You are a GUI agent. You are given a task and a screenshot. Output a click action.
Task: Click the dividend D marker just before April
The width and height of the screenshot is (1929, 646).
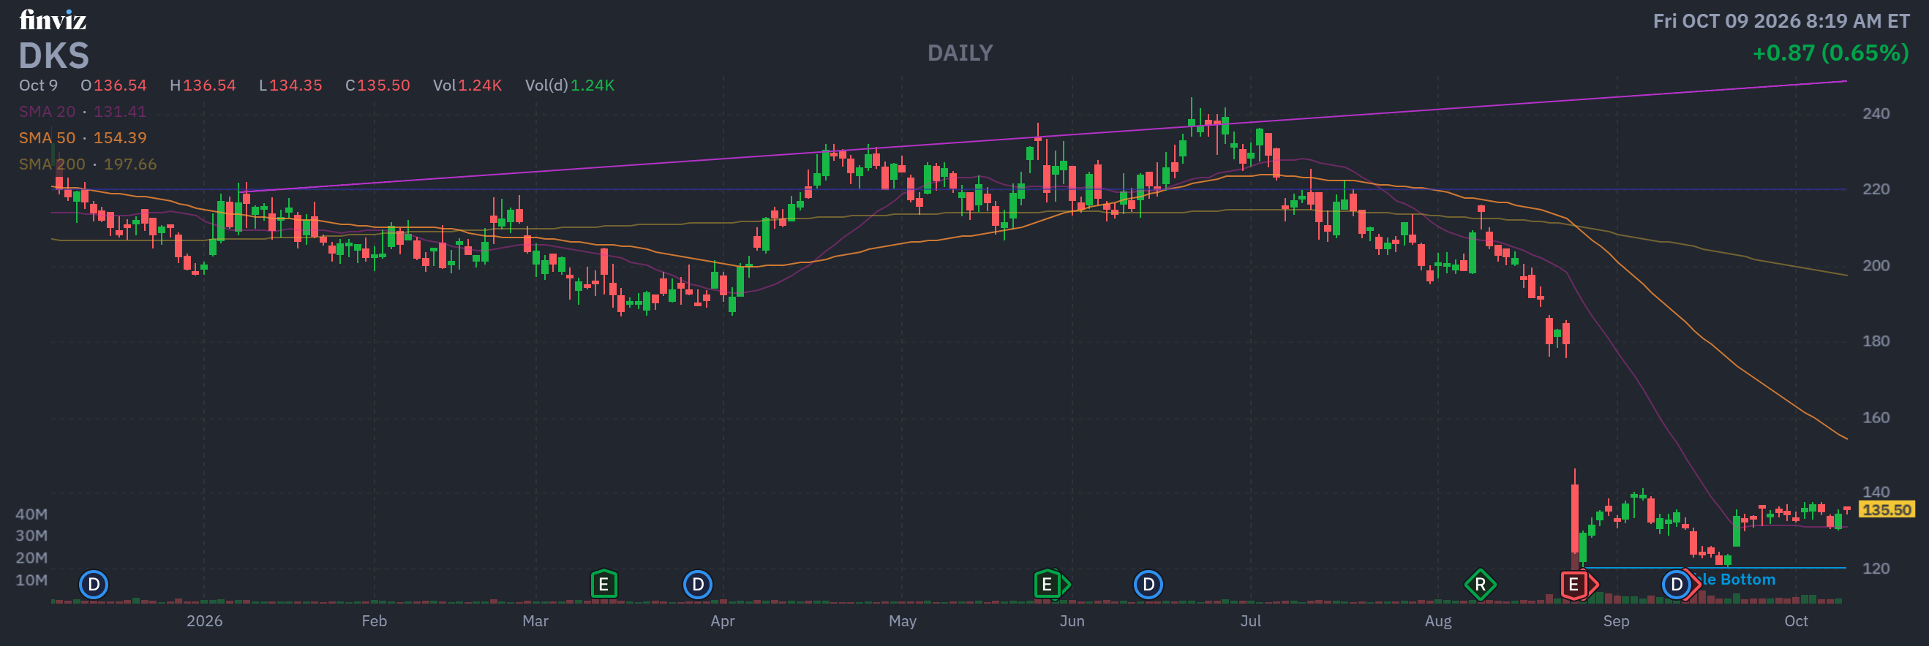(698, 585)
